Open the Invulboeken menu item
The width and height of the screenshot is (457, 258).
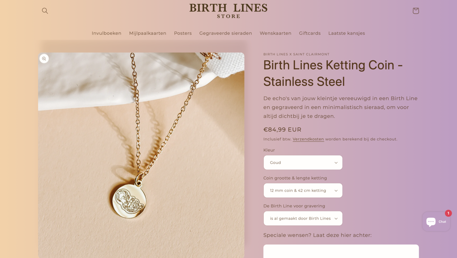coord(106,33)
